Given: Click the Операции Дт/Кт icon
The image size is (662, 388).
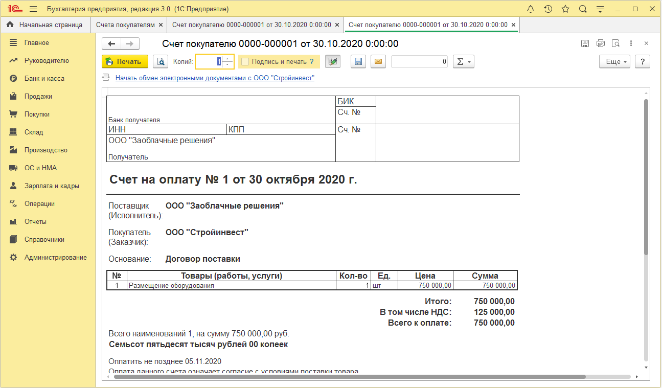Looking at the screenshot, I should point(14,204).
